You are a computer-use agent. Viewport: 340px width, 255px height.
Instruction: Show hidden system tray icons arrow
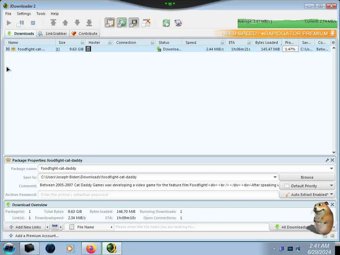(274, 249)
